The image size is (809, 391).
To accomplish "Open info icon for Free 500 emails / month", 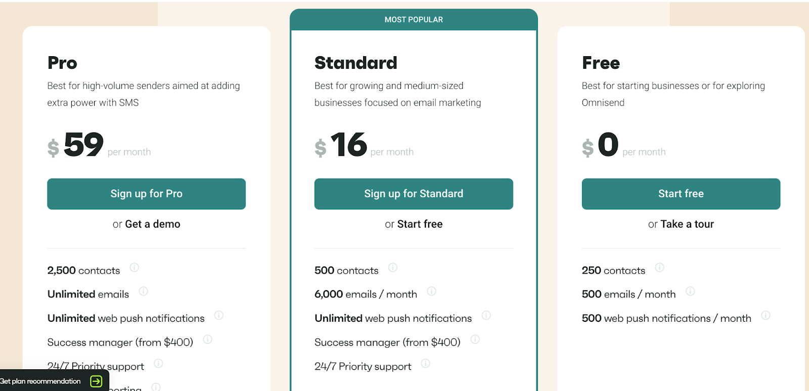I will (690, 291).
